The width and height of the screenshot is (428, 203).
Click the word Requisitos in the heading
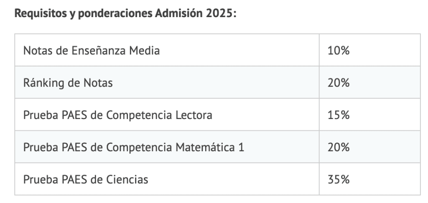(40, 14)
